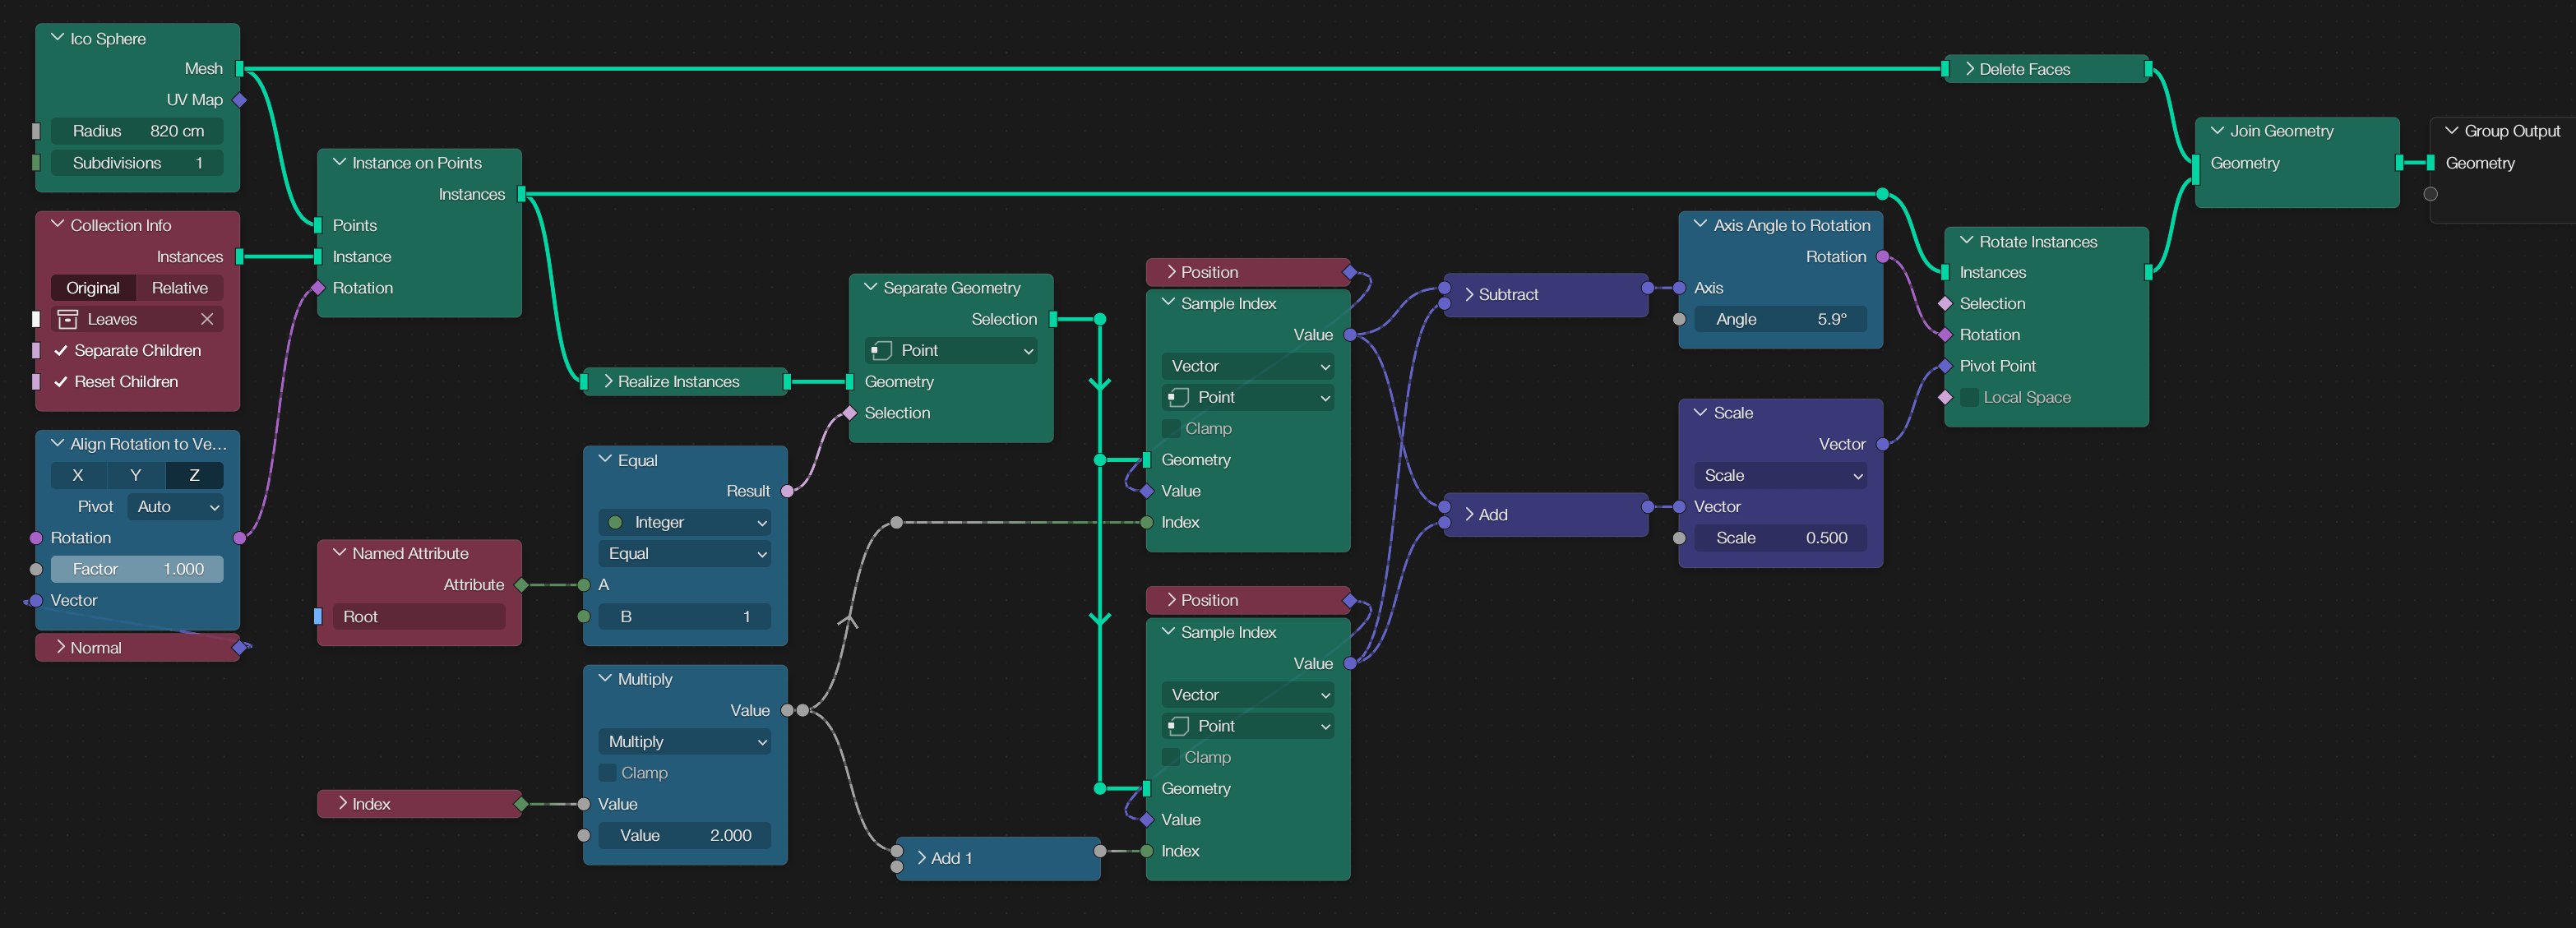The height and width of the screenshot is (928, 2576).
Task: Enable Local Space in Rotate Instances
Action: (1969, 397)
